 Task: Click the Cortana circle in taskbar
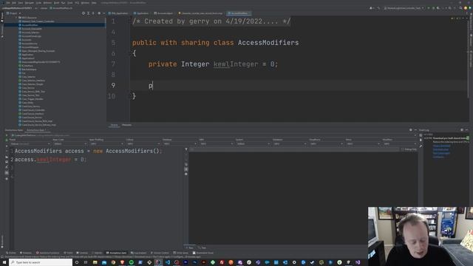77,262
